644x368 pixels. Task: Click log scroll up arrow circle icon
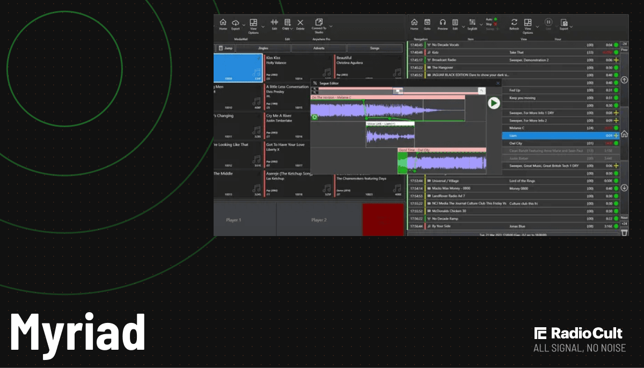click(624, 80)
